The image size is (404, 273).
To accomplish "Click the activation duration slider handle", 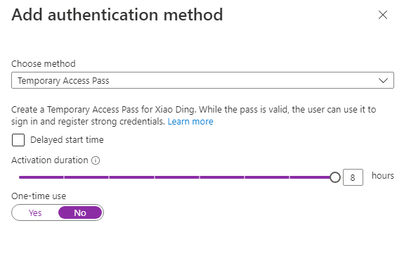I will pyautogui.click(x=335, y=177).
